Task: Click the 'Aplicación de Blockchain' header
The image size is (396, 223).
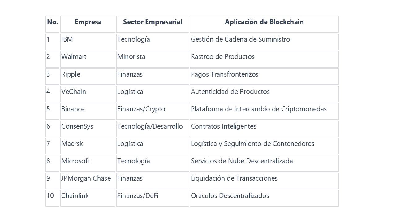Action: 264,22
